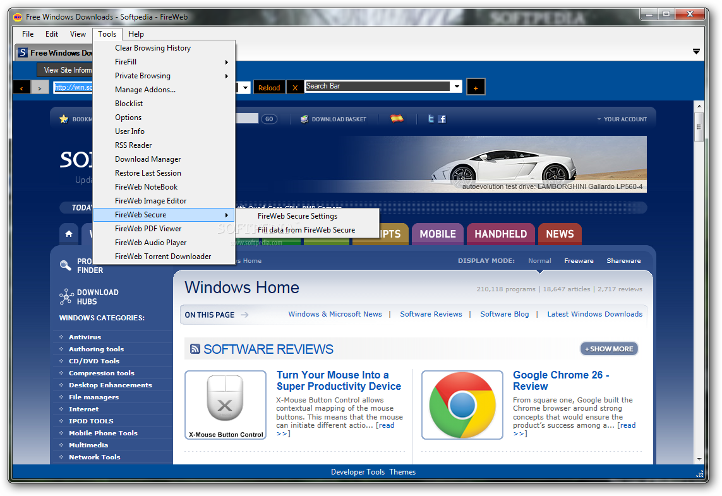The width and height of the screenshot is (722, 496).
Task: Click the Facebook icon on Softpedia toolbar
Action: tap(442, 119)
